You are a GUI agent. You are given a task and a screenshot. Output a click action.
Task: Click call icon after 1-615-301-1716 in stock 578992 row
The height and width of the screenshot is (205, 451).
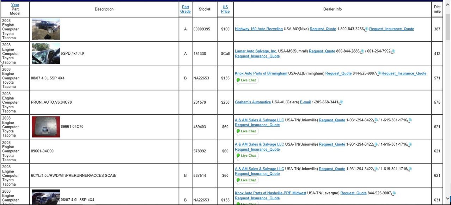[409, 145]
